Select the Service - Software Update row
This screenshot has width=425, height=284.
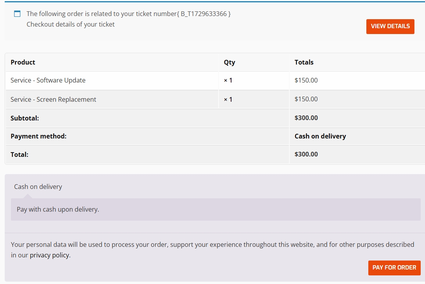point(215,81)
